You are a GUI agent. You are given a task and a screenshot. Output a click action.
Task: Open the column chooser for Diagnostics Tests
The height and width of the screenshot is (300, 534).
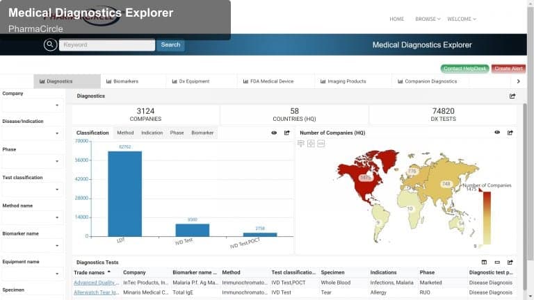coord(484,262)
